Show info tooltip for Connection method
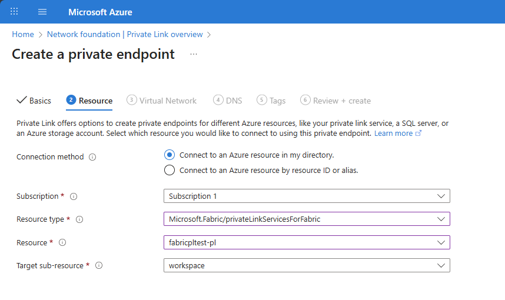 pyautogui.click(x=92, y=157)
